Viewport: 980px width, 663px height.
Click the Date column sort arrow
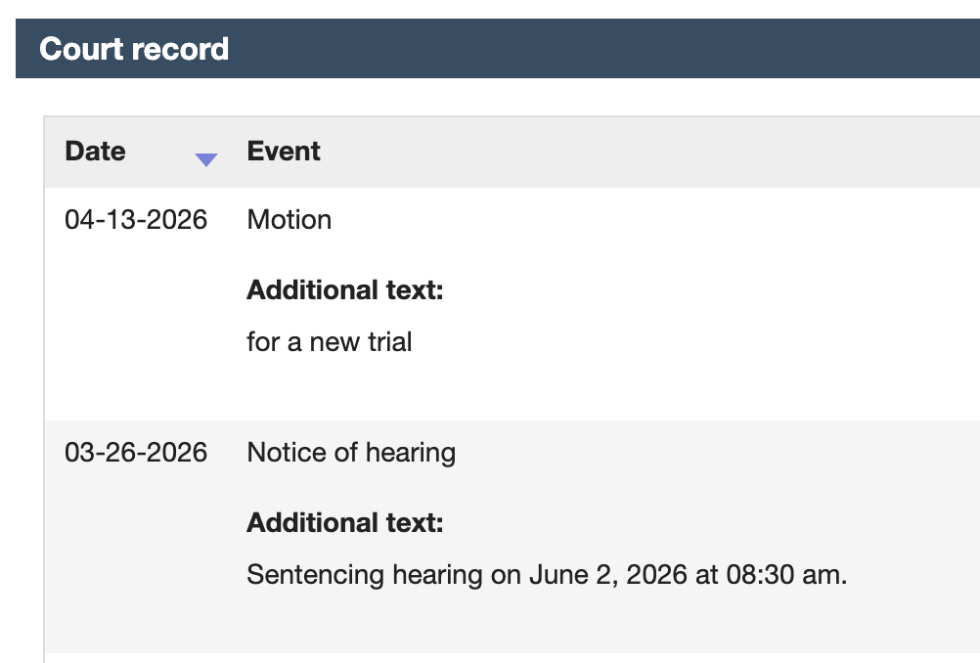pos(205,160)
